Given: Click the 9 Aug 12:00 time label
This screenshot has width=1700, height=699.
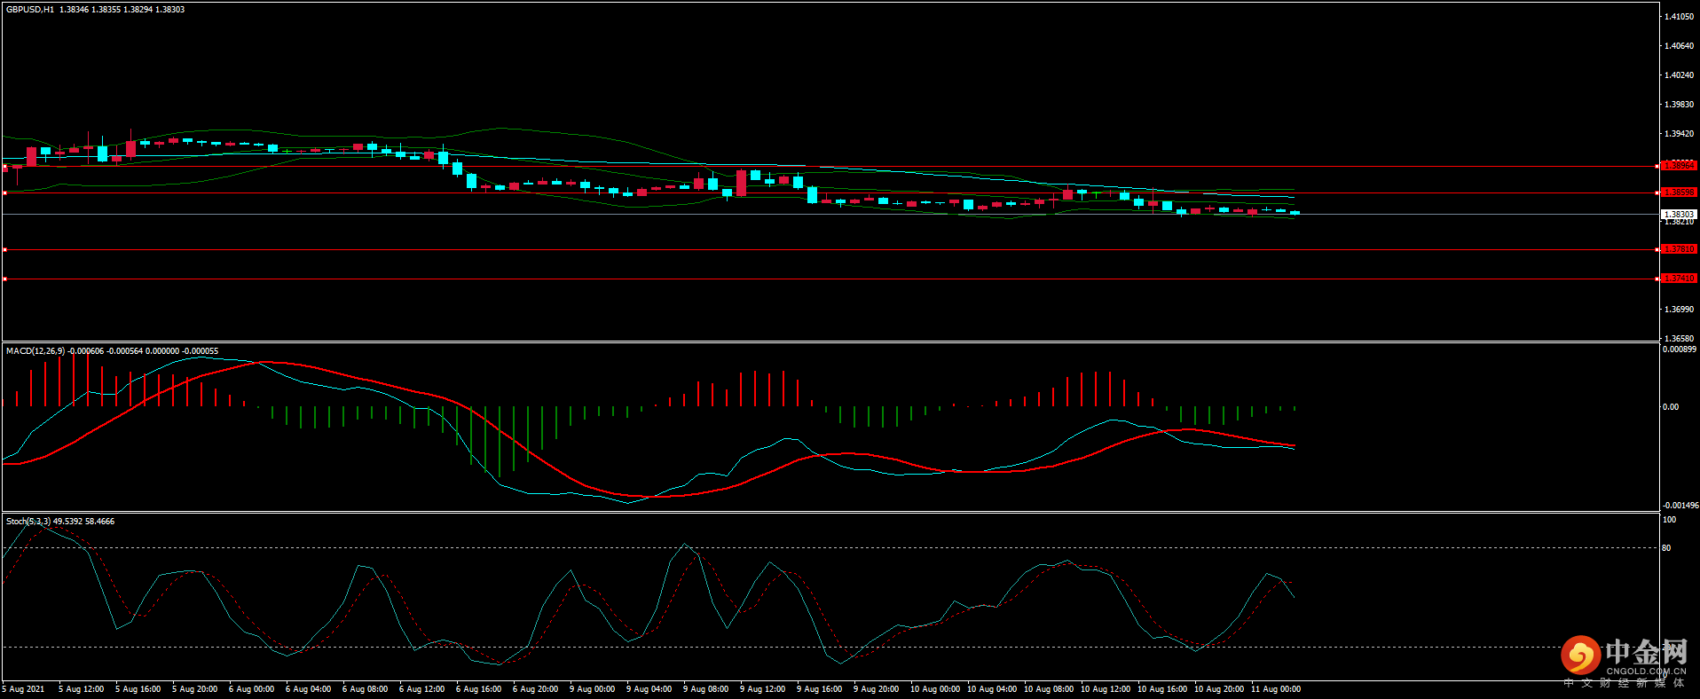Looking at the screenshot, I should [762, 689].
